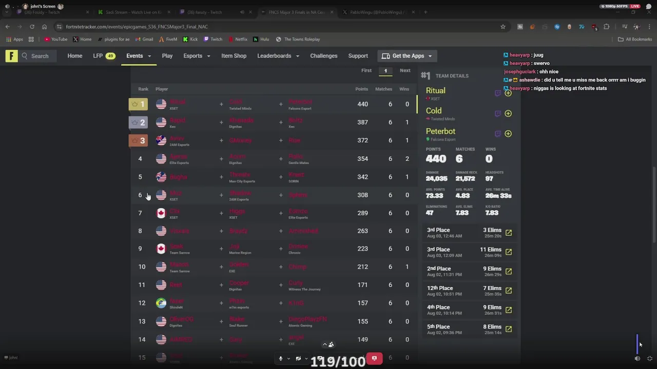Open Cold's Twitch icon in Team Details
This screenshot has height=369, width=657.
tap(497, 114)
